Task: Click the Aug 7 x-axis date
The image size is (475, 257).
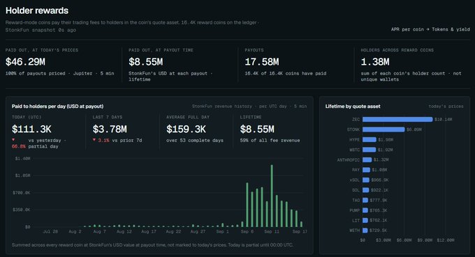Action: pyautogui.click(x=100, y=232)
